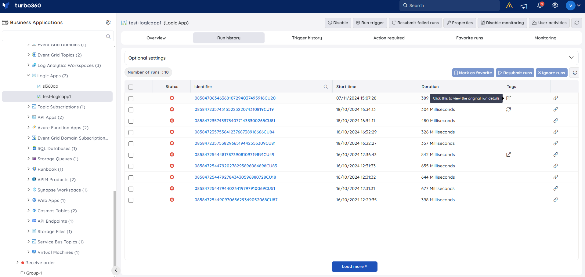Check the run ending CU49
585x277 pixels.
(131, 155)
